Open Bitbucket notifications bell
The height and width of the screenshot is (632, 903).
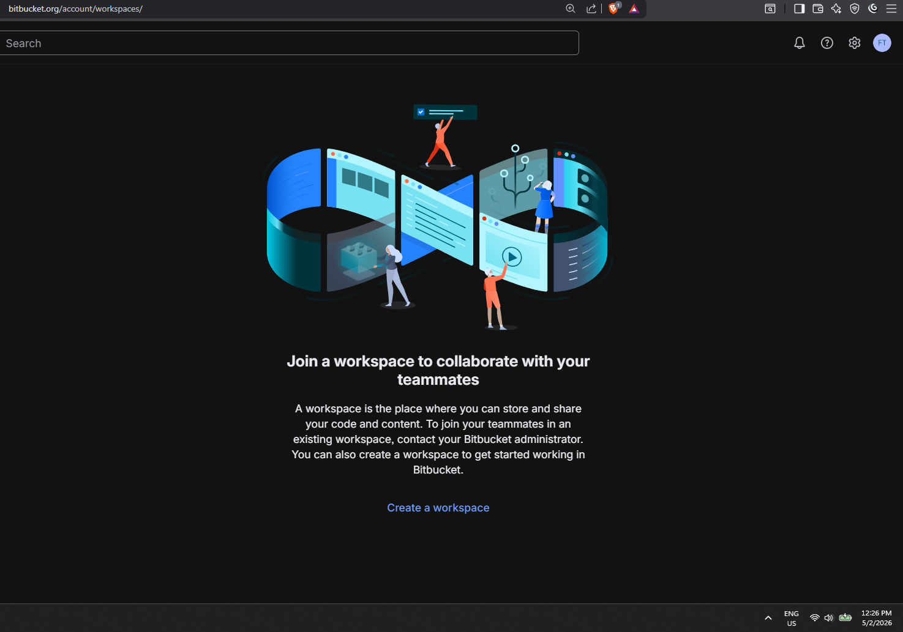click(x=800, y=43)
